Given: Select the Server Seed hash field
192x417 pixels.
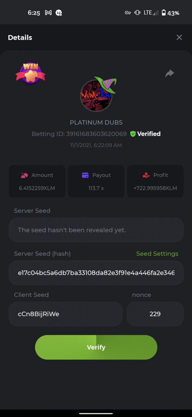Looking at the screenshot, I should (x=96, y=273).
